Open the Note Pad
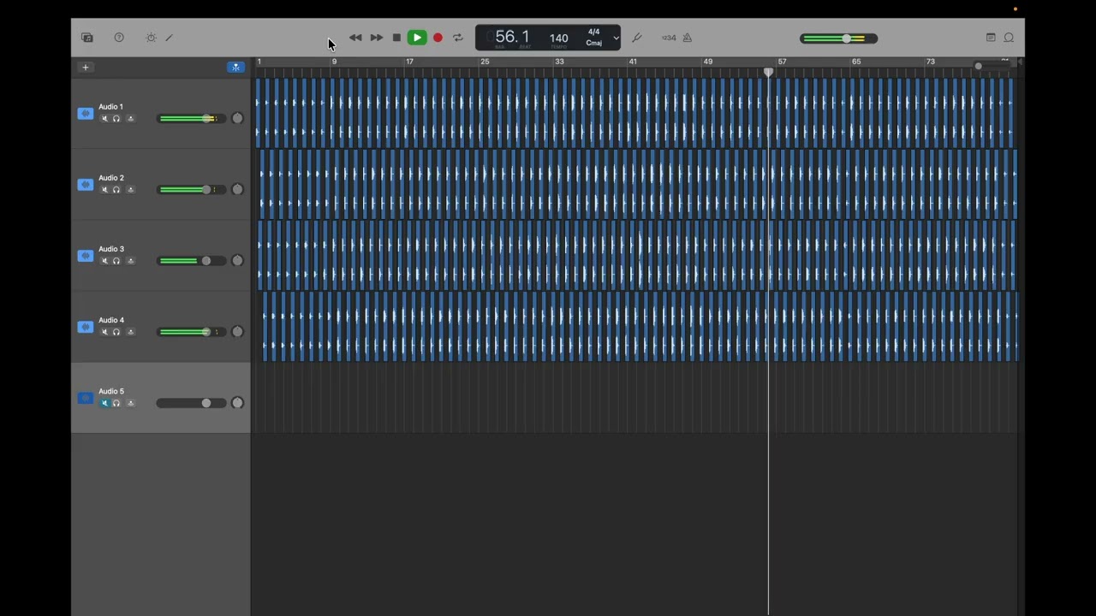1096x616 pixels. tap(991, 38)
